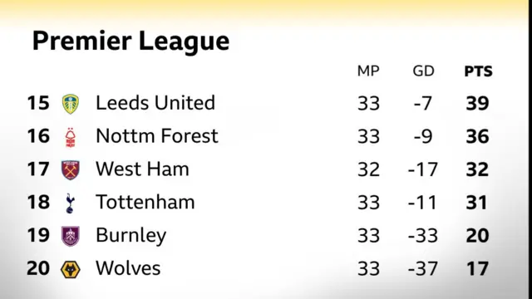Click Leeds United's 39 points value
This screenshot has width=532, height=299.
click(477, 103)
